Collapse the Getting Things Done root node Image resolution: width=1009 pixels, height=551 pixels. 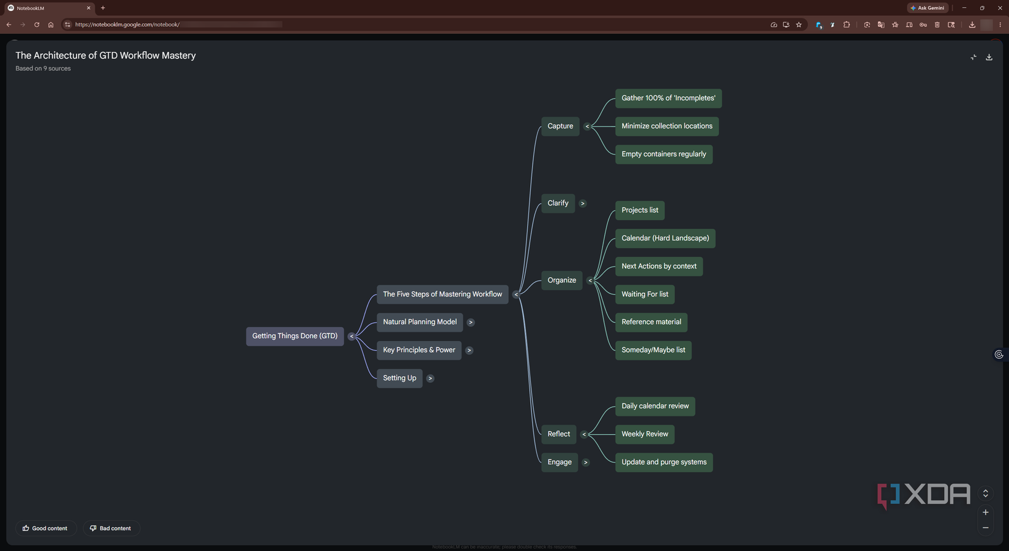click(x=352, y=336)
